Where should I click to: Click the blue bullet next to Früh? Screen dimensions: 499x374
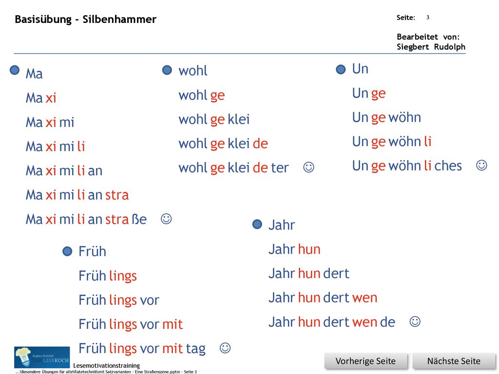pyautogui.click(x=67, y=252)
